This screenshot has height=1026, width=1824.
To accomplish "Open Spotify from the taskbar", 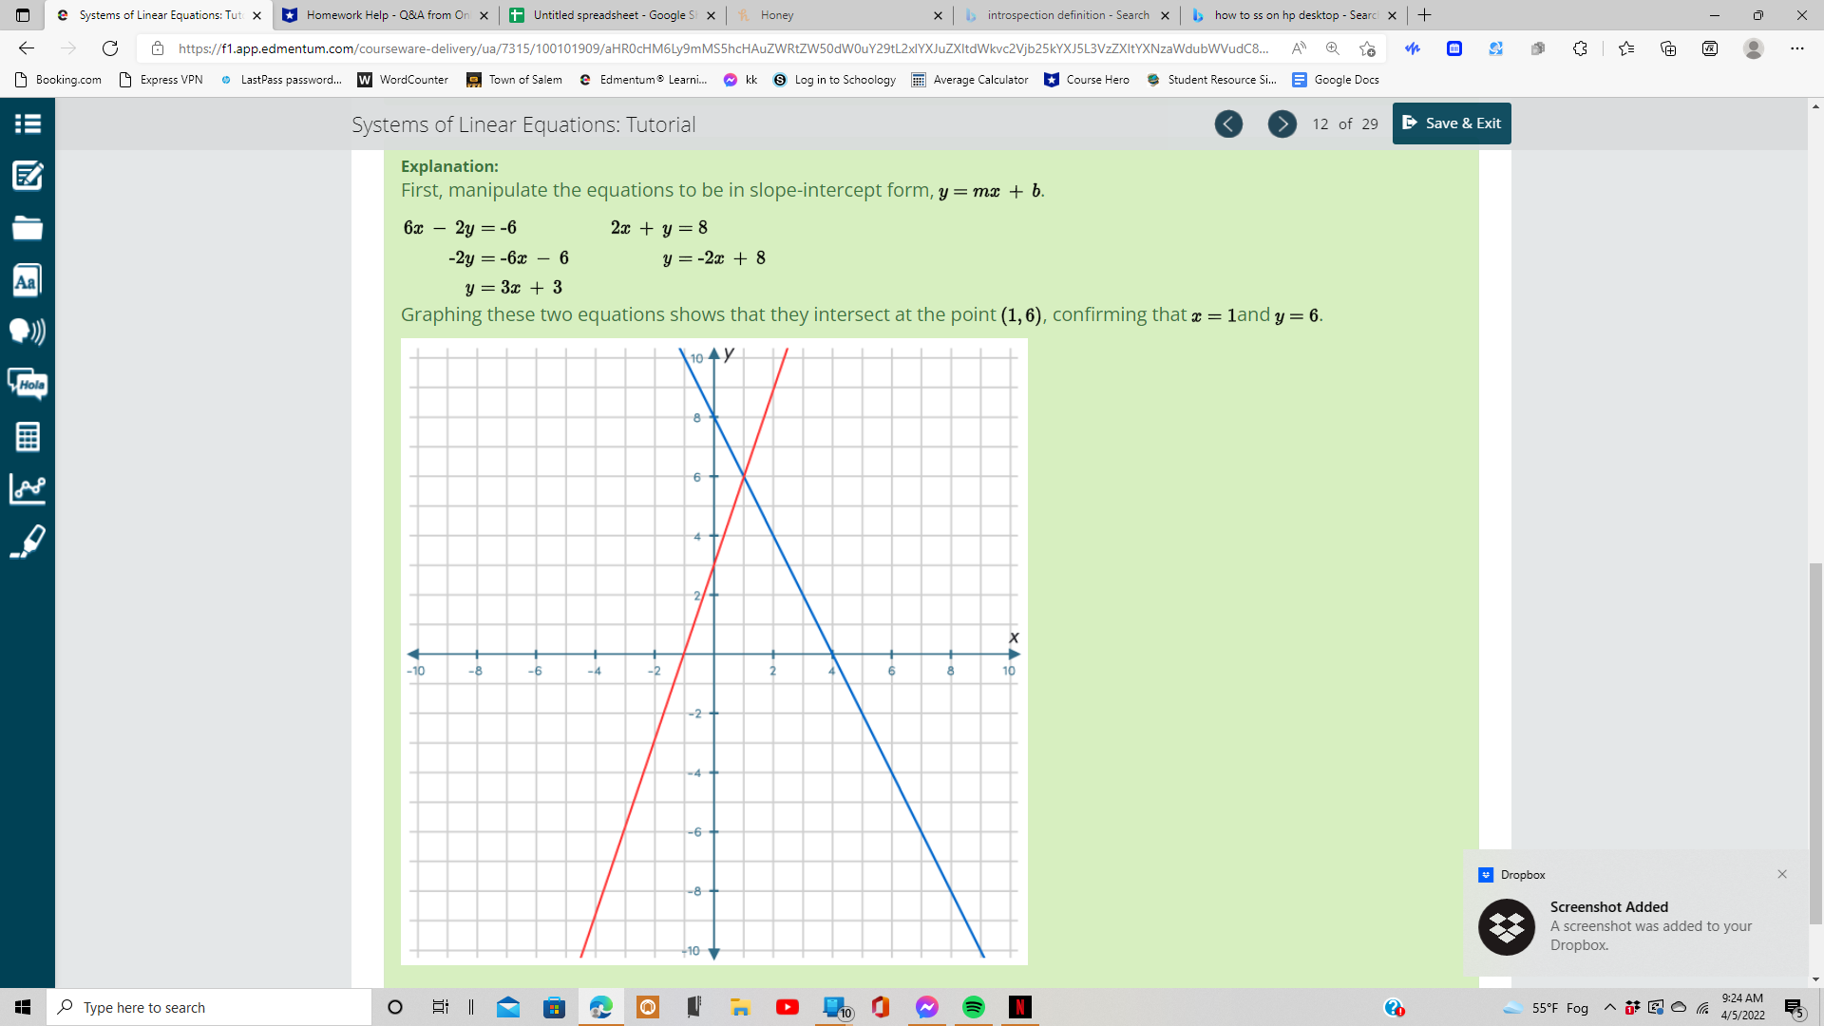I will (x=974, y=1007).
